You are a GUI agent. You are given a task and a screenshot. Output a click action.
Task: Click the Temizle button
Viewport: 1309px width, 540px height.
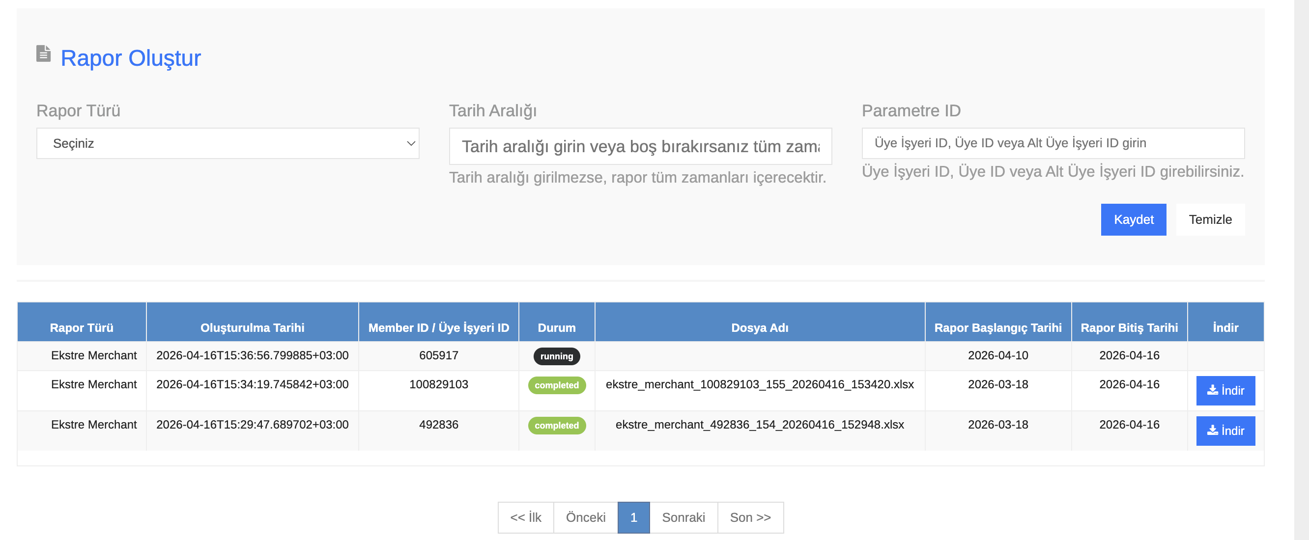(1209, 220)
